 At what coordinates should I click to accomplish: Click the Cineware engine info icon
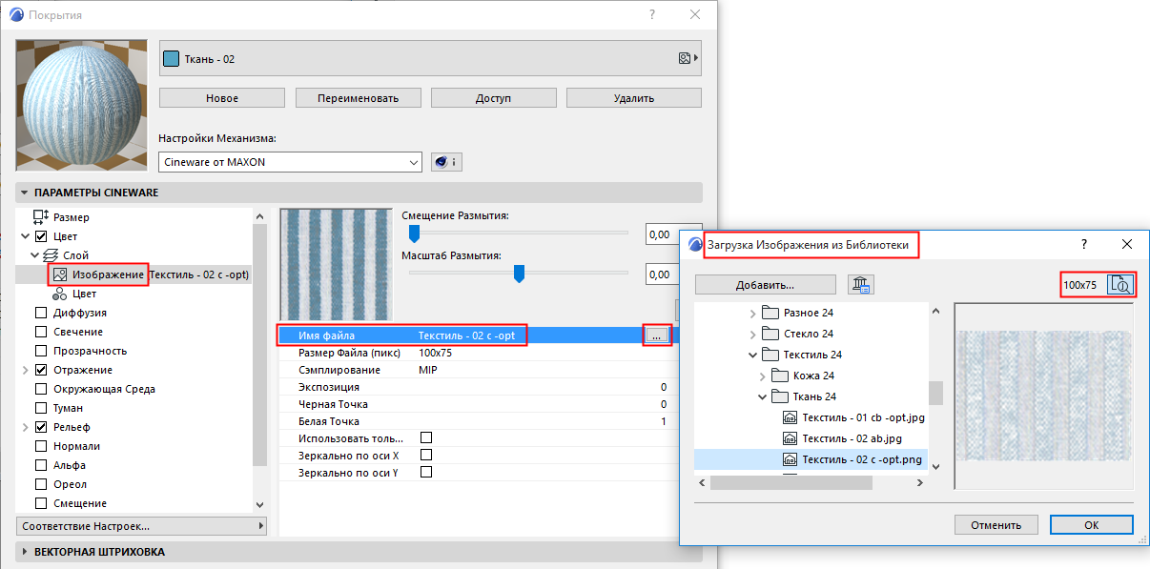(x=446, y=162)
